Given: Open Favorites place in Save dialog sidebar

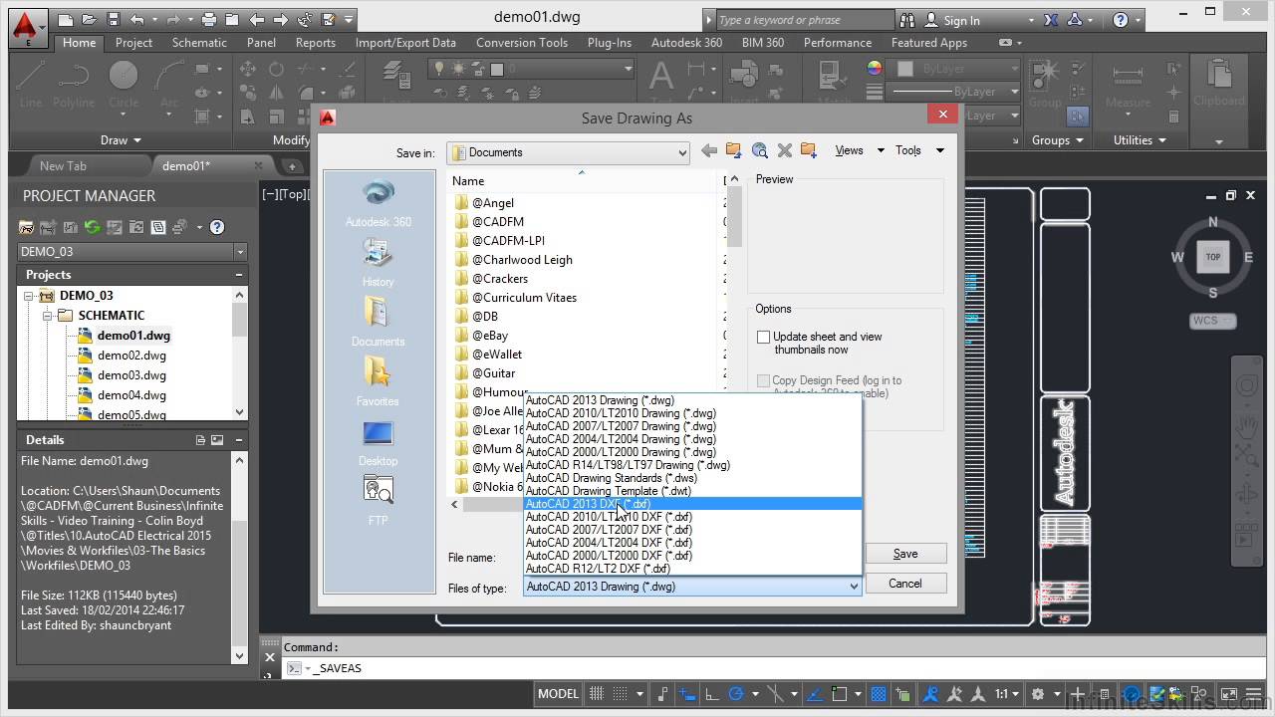Looking at the screenshot, I should tap(379, 382).
